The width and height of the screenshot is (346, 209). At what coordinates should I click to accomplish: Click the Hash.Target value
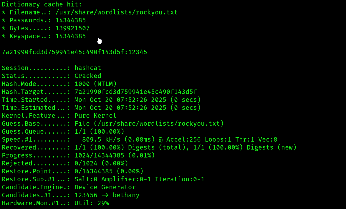click(135, 92)
